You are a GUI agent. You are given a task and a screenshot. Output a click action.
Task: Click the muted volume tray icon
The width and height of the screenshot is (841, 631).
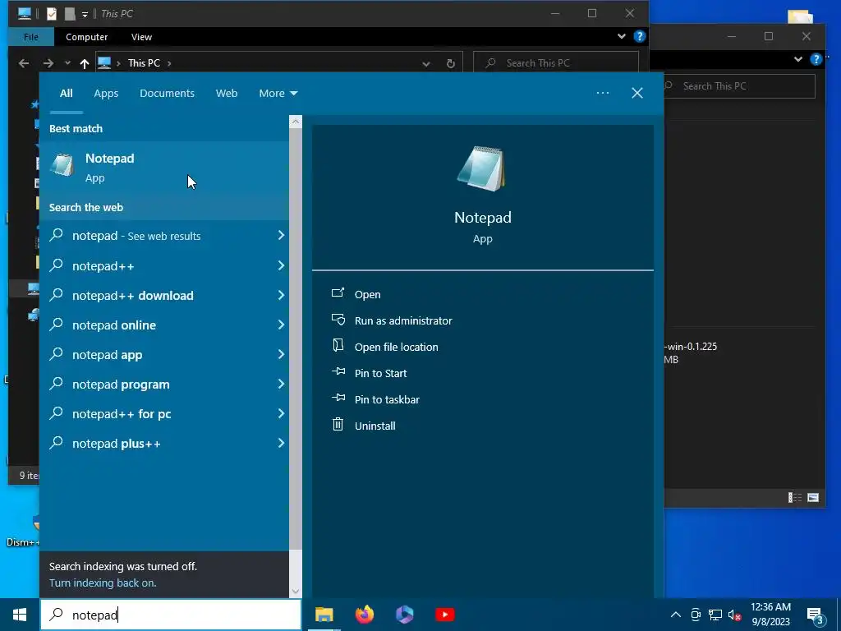click(735, 615)
